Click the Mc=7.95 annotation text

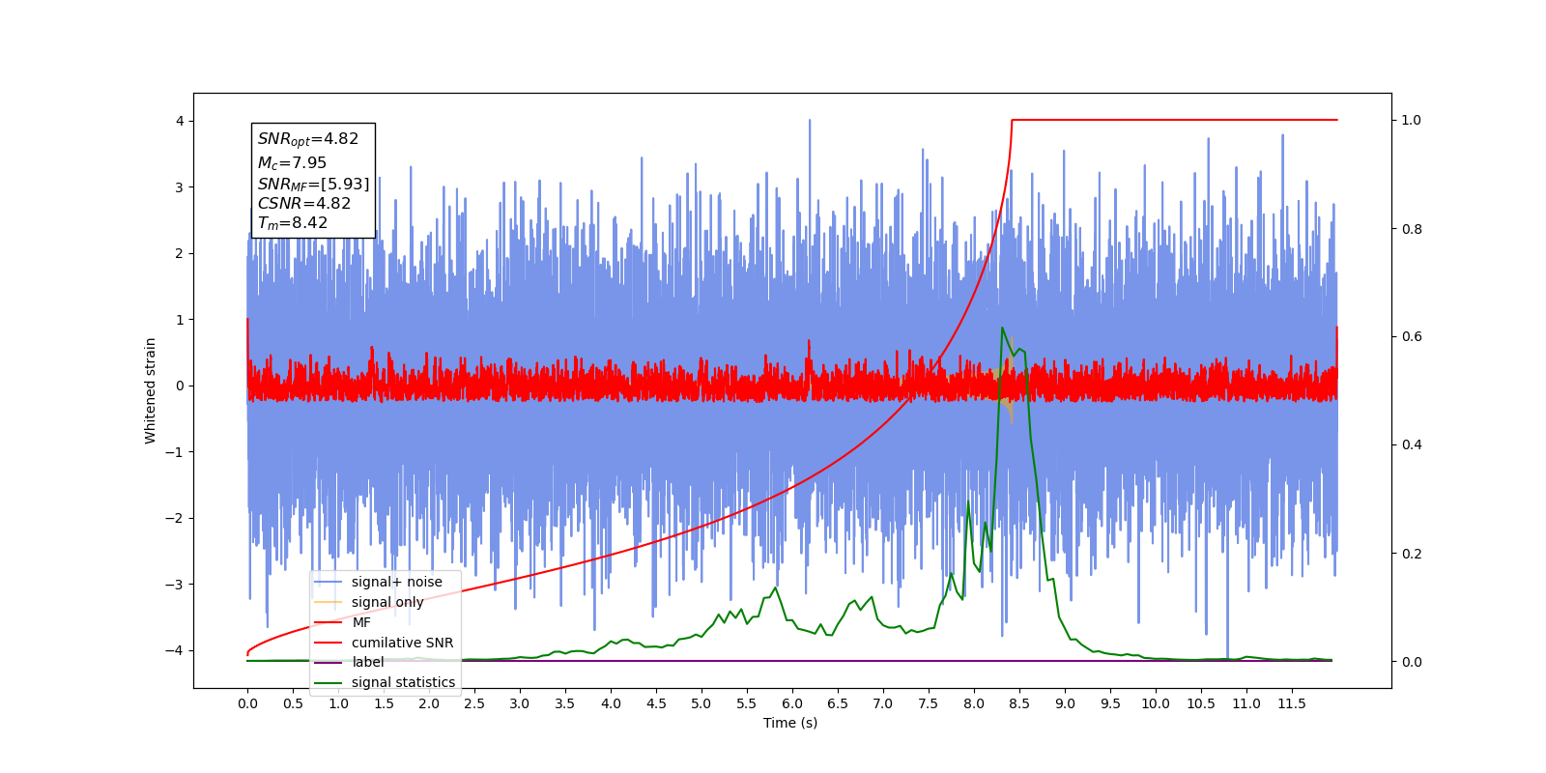[x=292, y=163]
